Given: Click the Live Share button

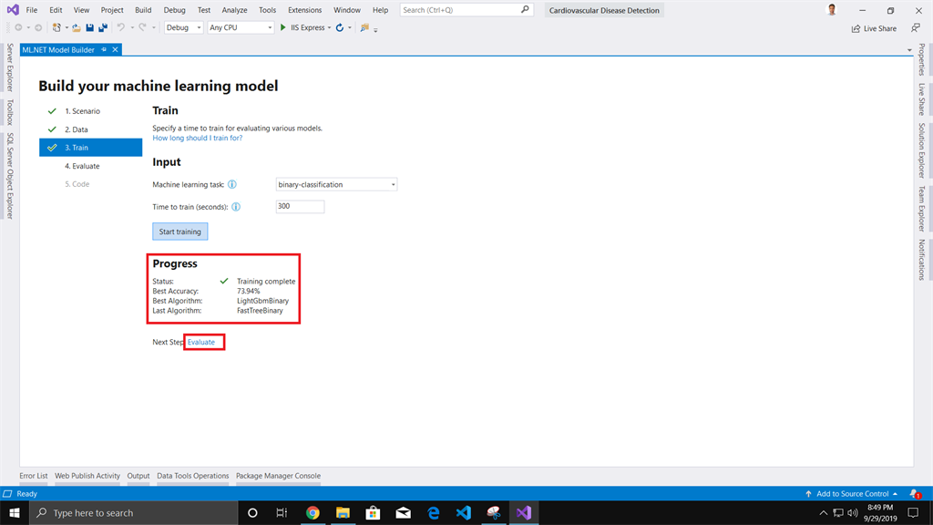Looking at the screenshot, I should (x=874, y=28).
